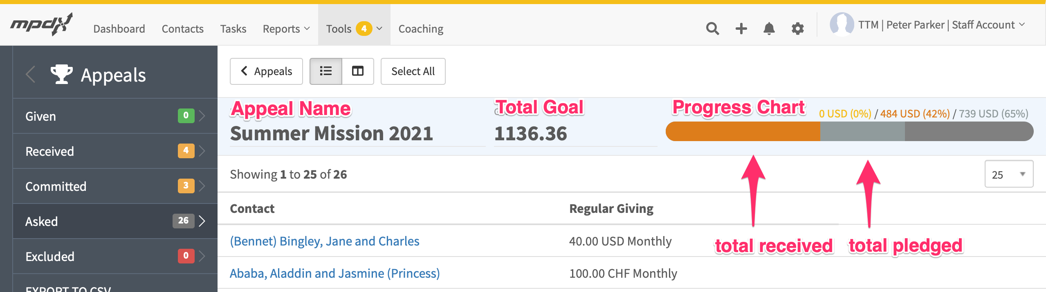Go to the Contacts menu item
Screen dimensions: 1046x292
(x=182, y=29)
